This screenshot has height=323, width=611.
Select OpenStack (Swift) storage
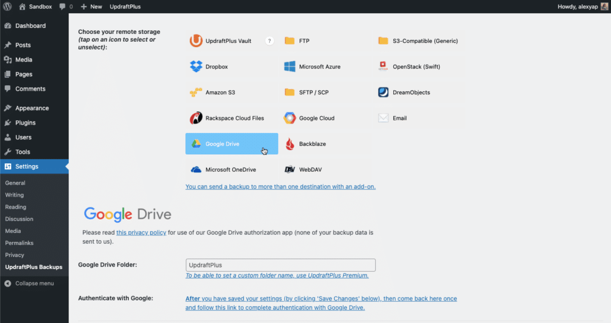[418, 67]
